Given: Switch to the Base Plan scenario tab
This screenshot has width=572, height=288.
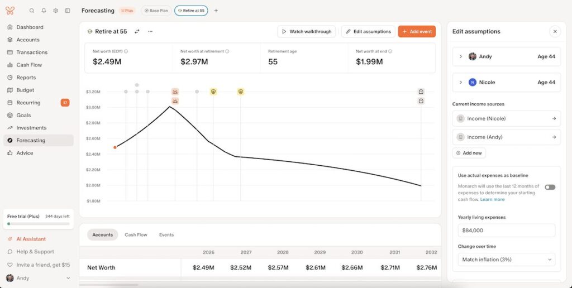Looking at the screenshot, I should 156,11.
